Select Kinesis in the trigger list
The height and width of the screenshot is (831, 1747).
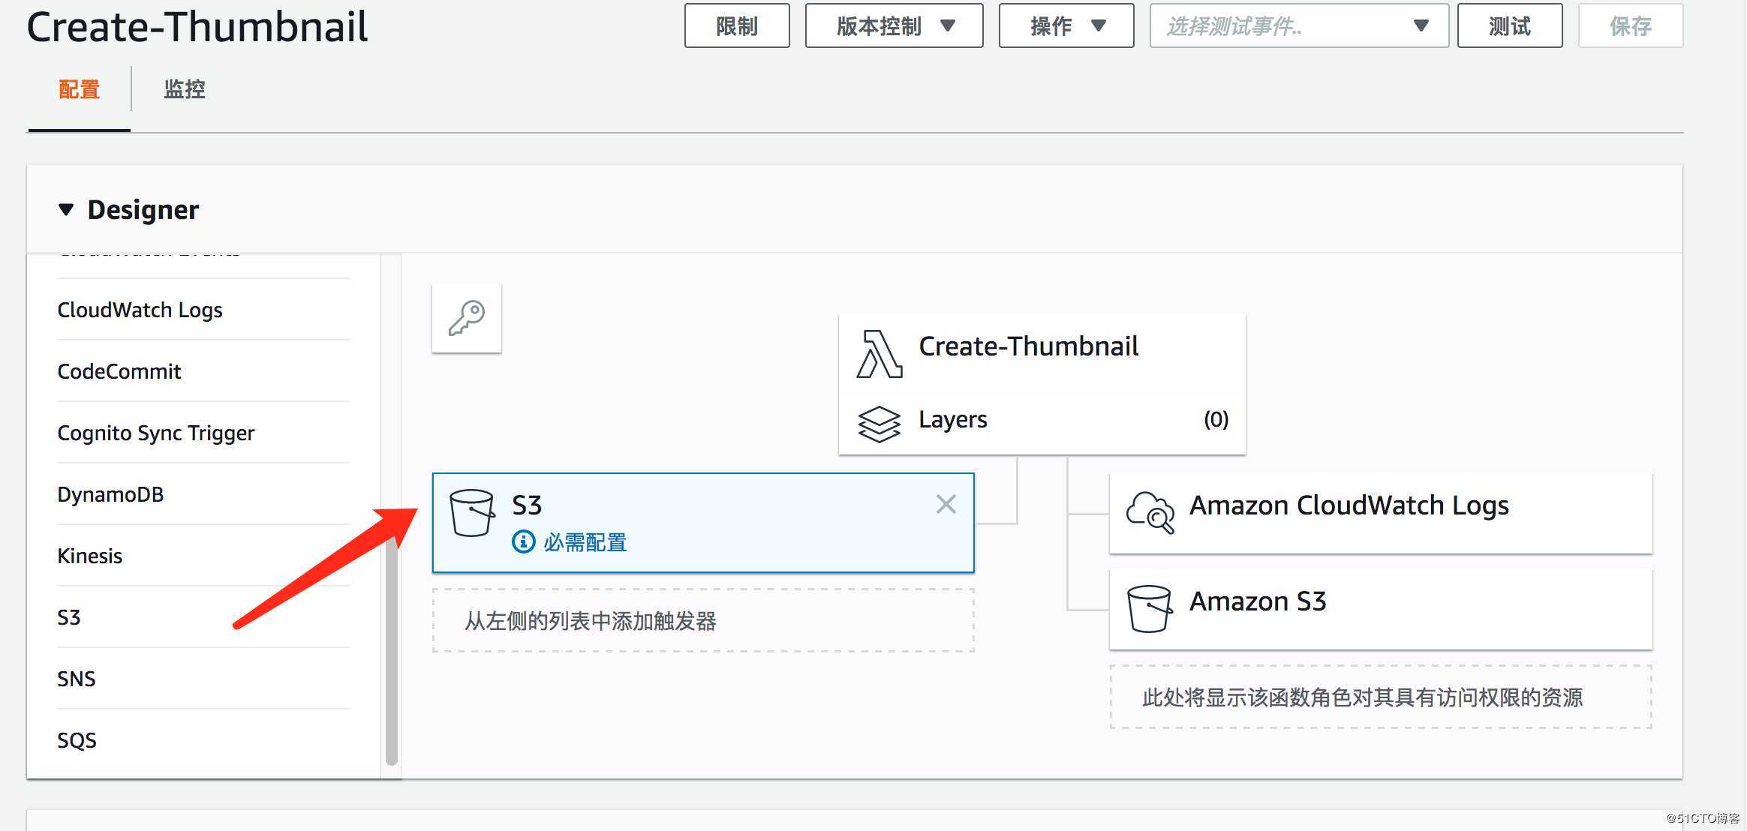89,556
